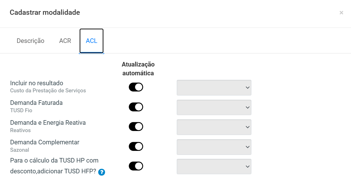Switch to the Descrição tab
This screenshot has width=351, height=181.
point(30,41)
